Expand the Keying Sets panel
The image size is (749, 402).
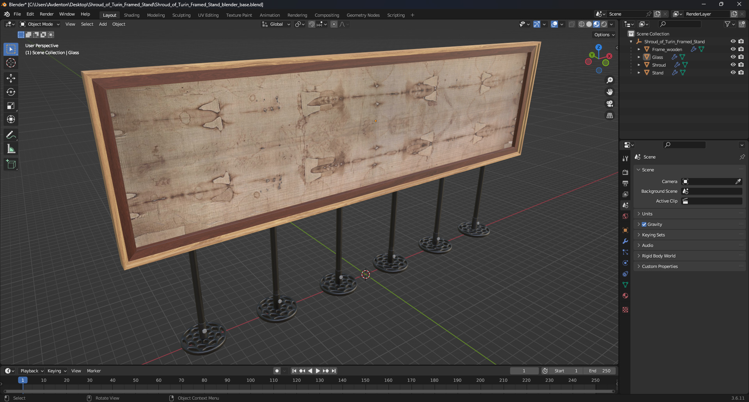[689, 235]
